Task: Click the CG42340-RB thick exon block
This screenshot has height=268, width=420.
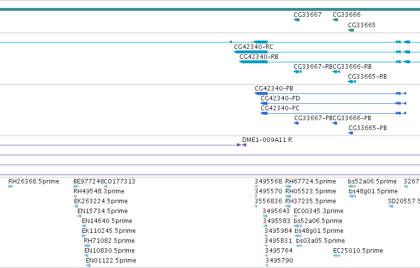Action: click(x=253, y=62)
